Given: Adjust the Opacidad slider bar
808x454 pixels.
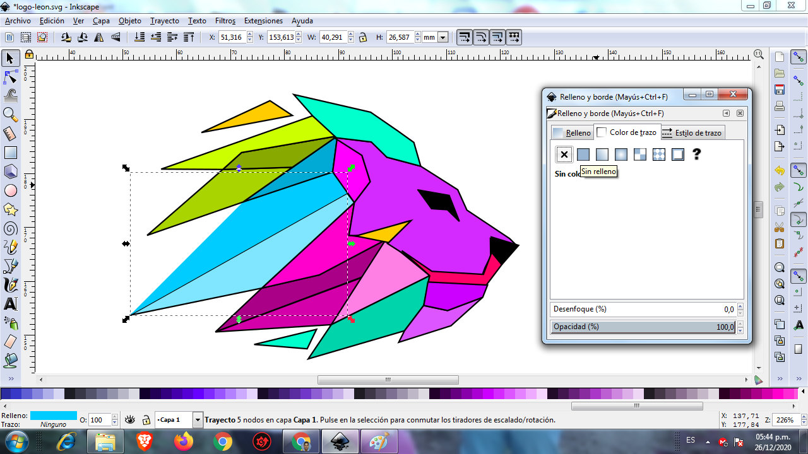Looking at the screenshot, I should pos(643,327).
